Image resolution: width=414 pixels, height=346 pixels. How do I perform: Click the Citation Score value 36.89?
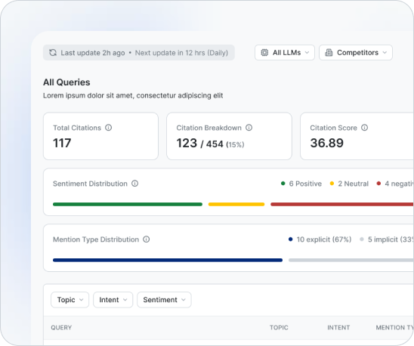(x=327, y=143)
